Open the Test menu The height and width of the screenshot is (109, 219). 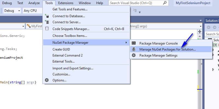[x=20, y=3]
